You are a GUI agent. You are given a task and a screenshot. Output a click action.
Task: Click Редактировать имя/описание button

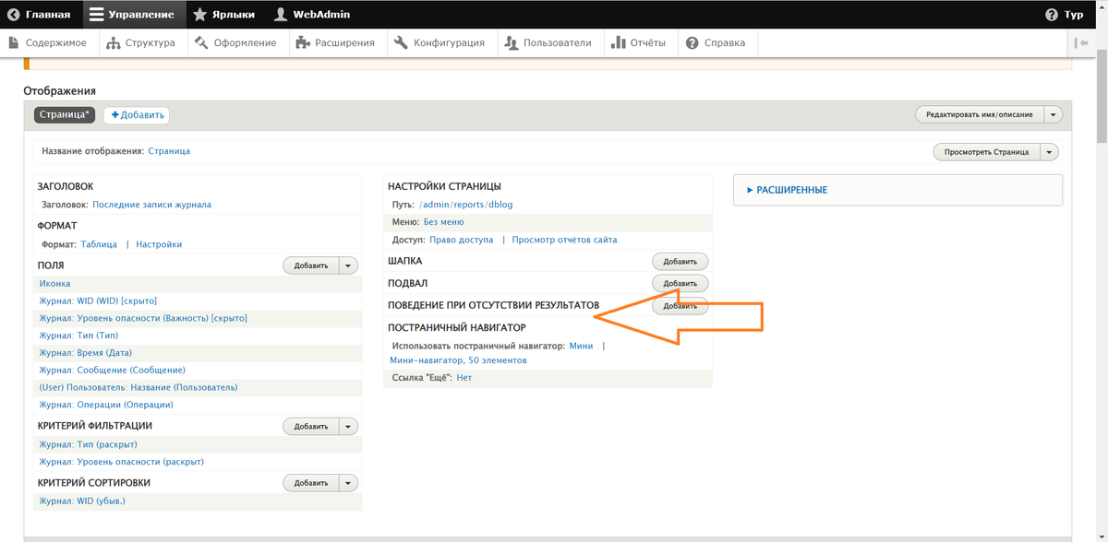point(980,115)
